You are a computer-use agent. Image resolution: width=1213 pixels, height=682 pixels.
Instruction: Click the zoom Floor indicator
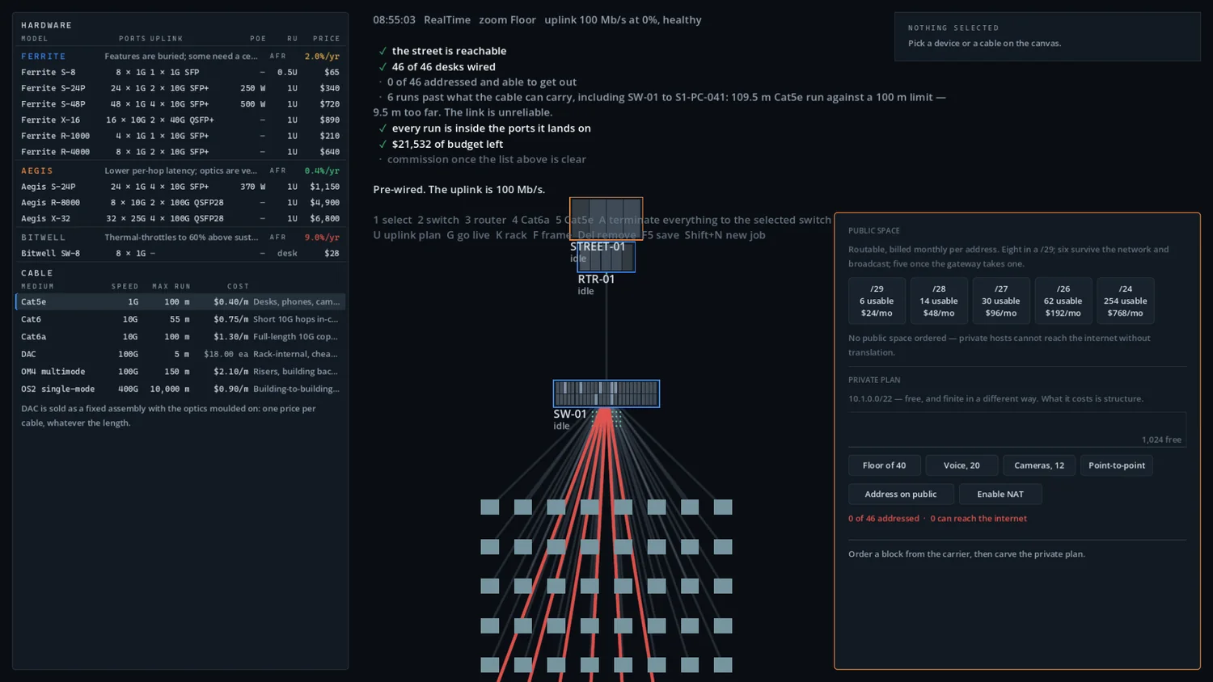(x=507, y=19)
